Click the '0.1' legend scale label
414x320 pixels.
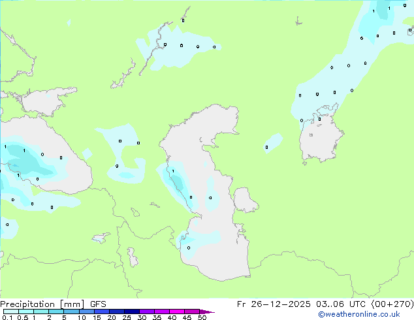[7, 317]
